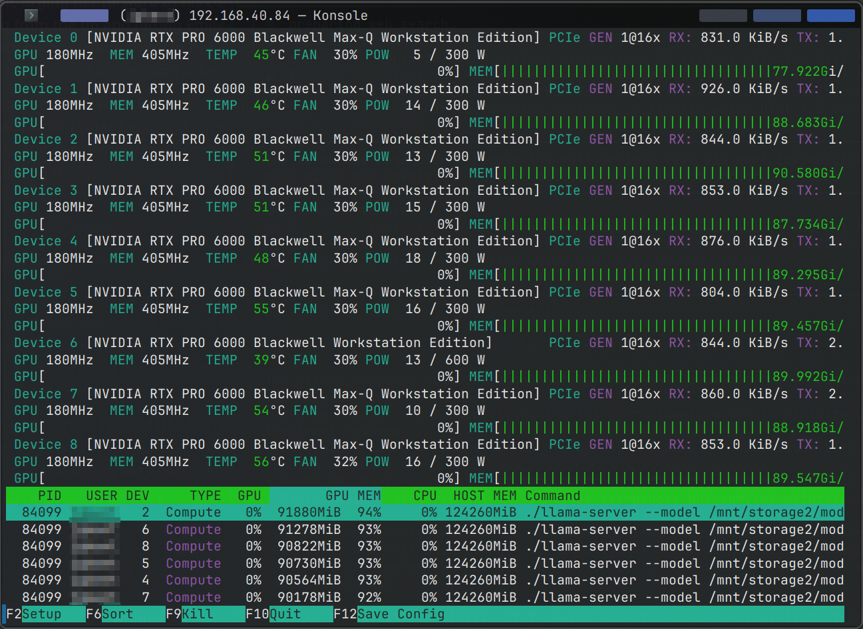Click the Device 0 memory bar showing 77.922Gi
The image size is (863, 629).
(657, 72)
